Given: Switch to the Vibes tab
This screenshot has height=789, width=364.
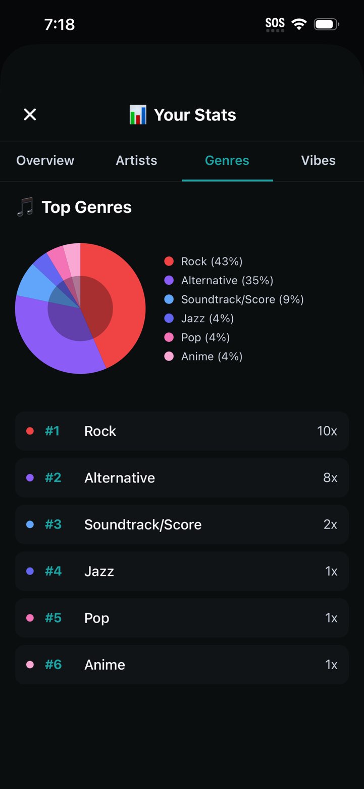Looking at the screenshot, I should pyautogui.click(x=318, y=160).
